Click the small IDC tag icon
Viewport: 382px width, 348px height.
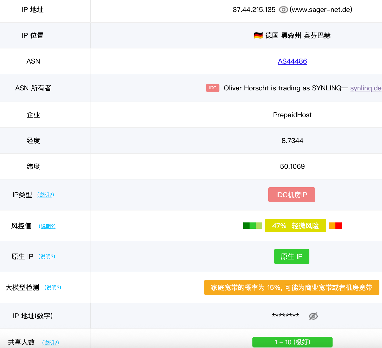[x=213, y=88]
